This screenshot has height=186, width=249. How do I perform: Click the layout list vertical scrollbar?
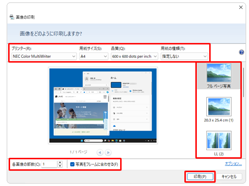point(243,82)
